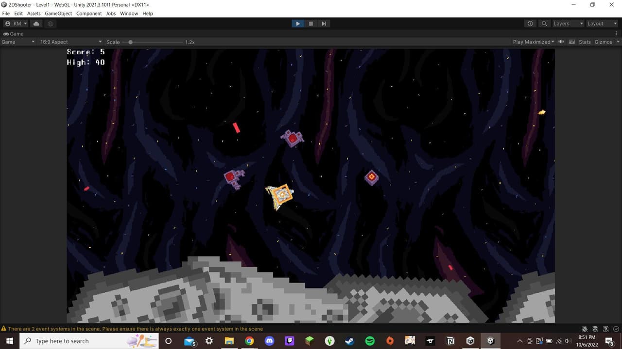622x349 pixels.
Task: Open Twitch in taskbar
Action: (x=290, y=341)
